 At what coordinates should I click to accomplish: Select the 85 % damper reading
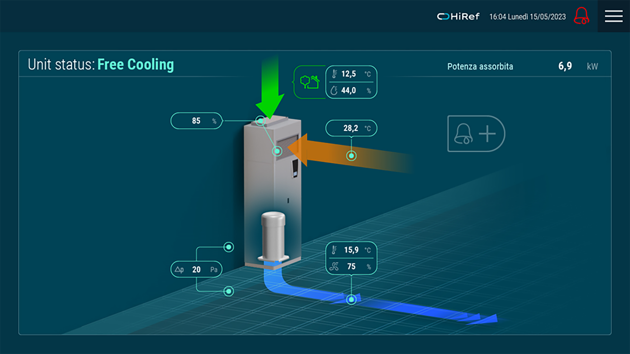[196, 121]
